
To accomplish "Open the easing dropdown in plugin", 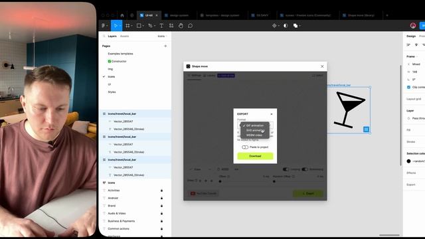I will pyautogui.click(x=201, y=169).
